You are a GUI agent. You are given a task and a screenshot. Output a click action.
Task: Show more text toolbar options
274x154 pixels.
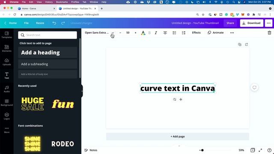click(x=232, y=33)
